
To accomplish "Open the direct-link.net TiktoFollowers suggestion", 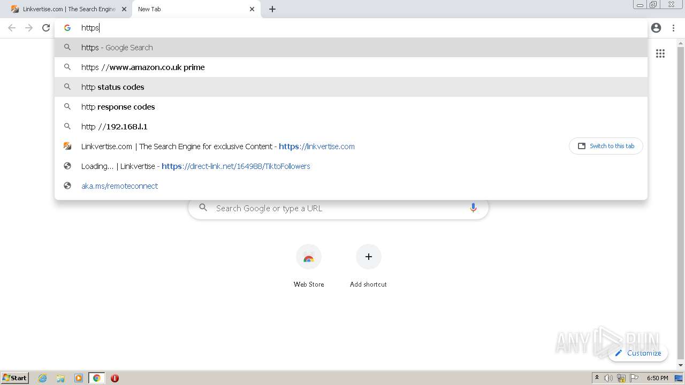I will point(351,166).
